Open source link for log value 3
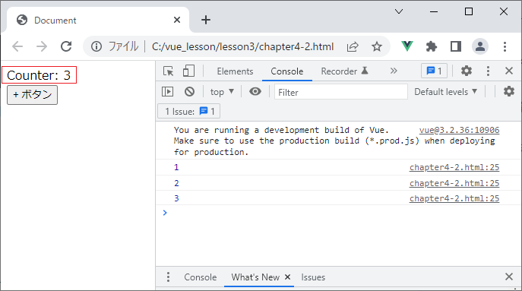This screenshot has width=522, height=291. 454,199
